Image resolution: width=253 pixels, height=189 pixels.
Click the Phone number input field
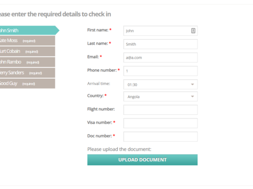[160, 71]
